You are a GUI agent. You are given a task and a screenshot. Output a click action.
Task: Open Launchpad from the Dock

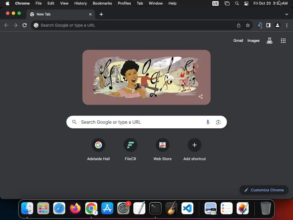pos(43,208)
